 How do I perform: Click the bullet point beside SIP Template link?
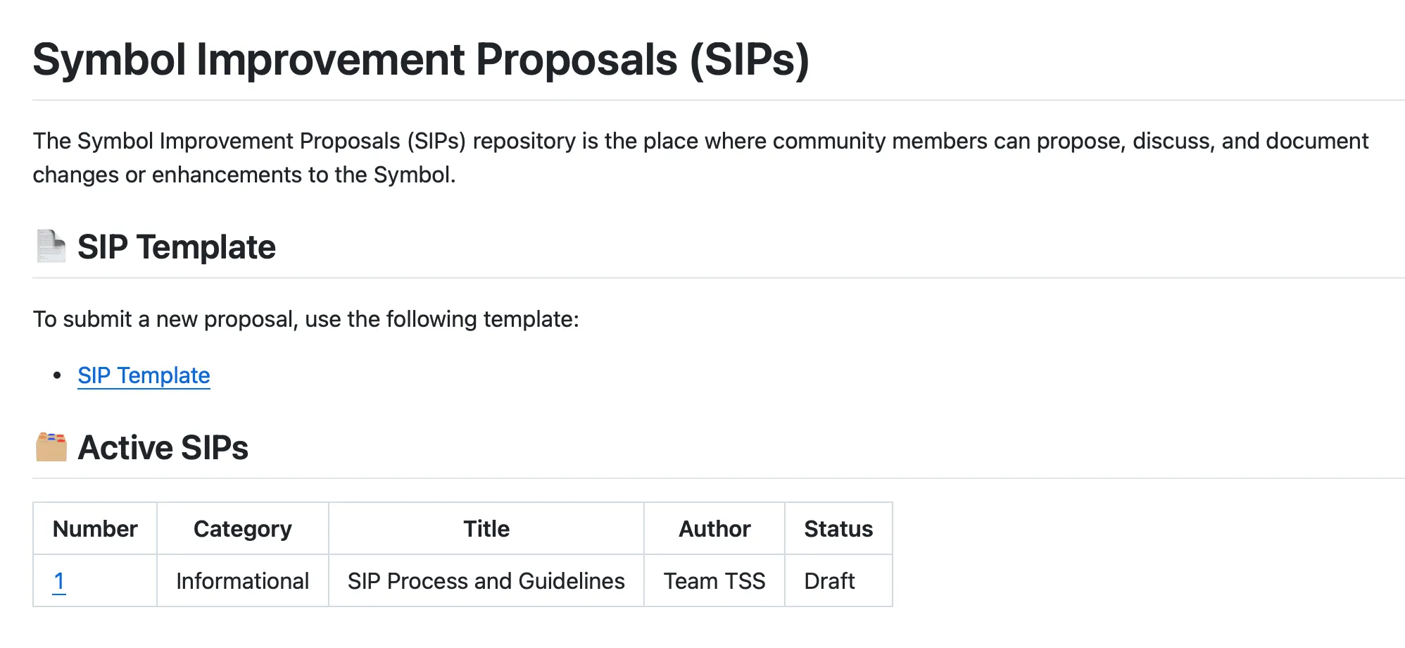[57, 375]
